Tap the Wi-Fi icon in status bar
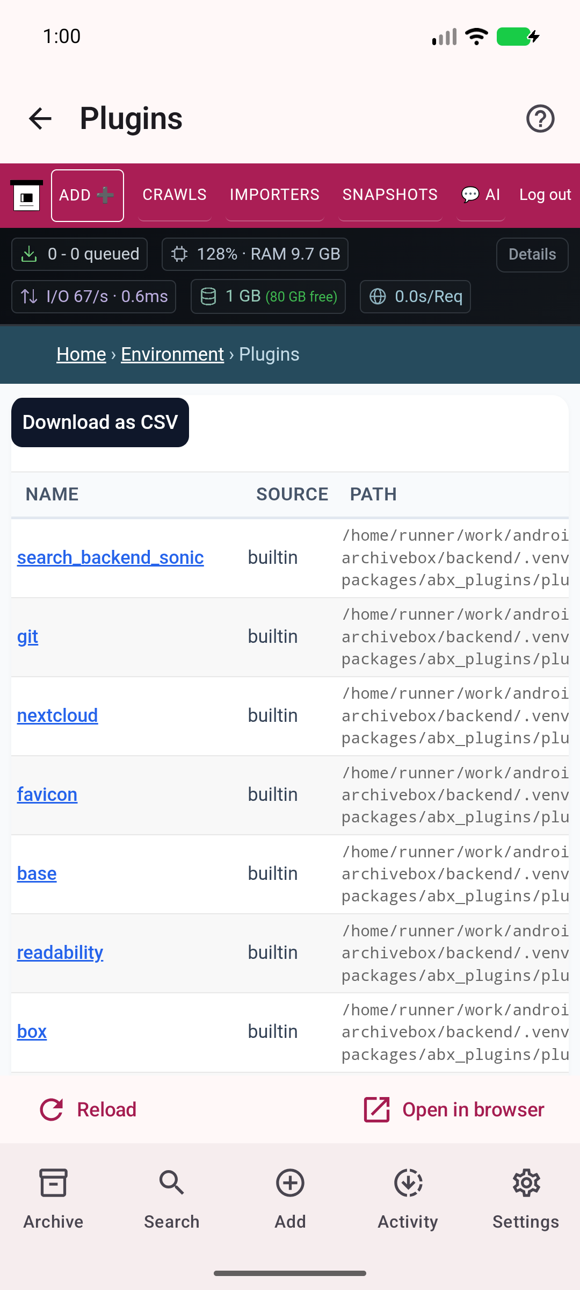The height and width of the screenshot is (1290, 580). tap(476, 37)
